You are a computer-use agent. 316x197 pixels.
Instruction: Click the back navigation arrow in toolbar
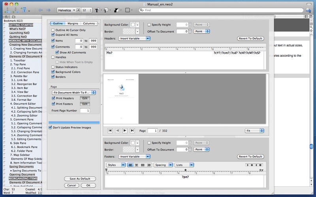[41, 10]
